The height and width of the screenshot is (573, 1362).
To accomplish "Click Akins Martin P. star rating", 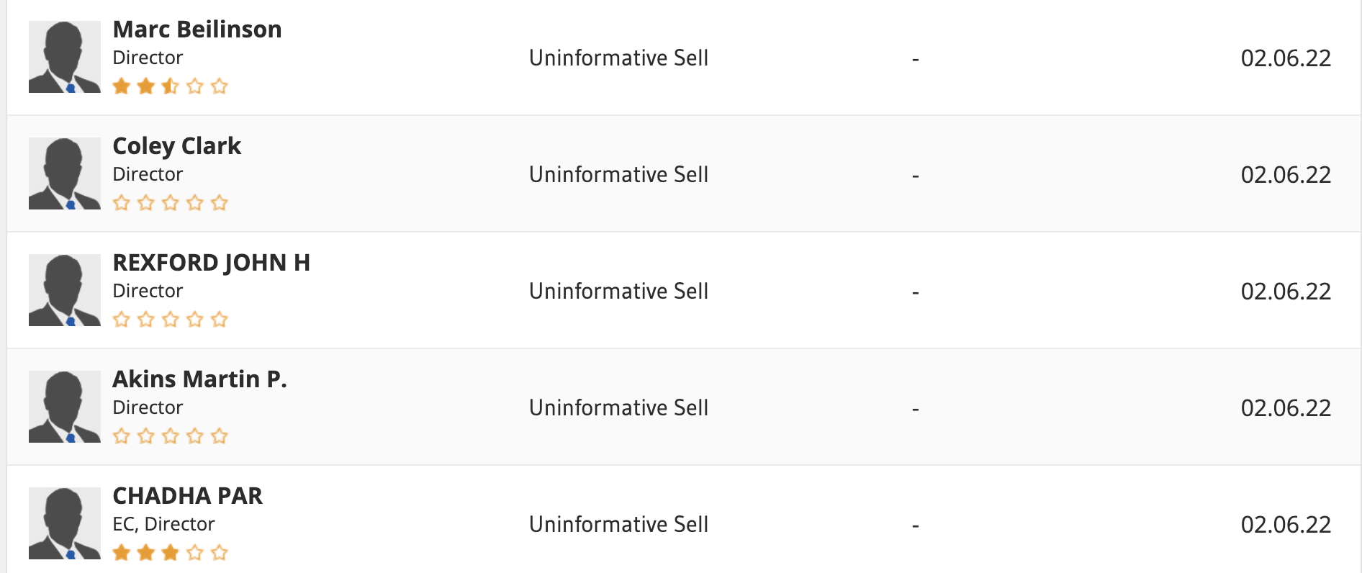I will 171,436.
